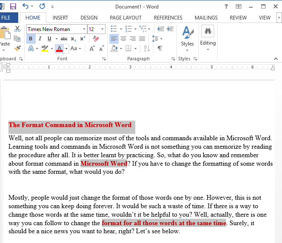Screen dimensions: 282x243
Task: Switch to the PAGE LAYOUT tab
Action: click(126, 18)
